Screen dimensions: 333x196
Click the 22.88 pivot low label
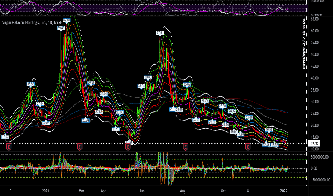[46, 123]
